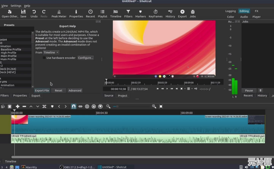Enable the Use hardware encoder checkbox
The width and height of the screenshot is (274, 169).
coord(44,58)
